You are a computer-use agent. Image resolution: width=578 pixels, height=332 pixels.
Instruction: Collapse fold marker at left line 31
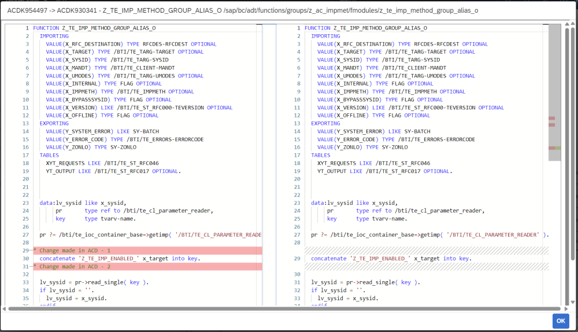[31, 266]
